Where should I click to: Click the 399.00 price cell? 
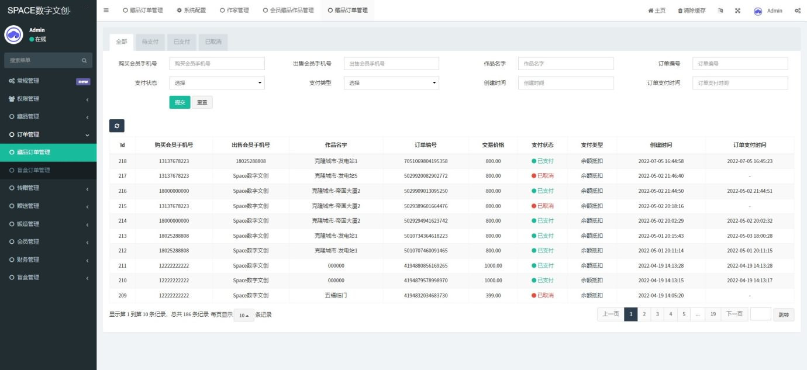493,295
